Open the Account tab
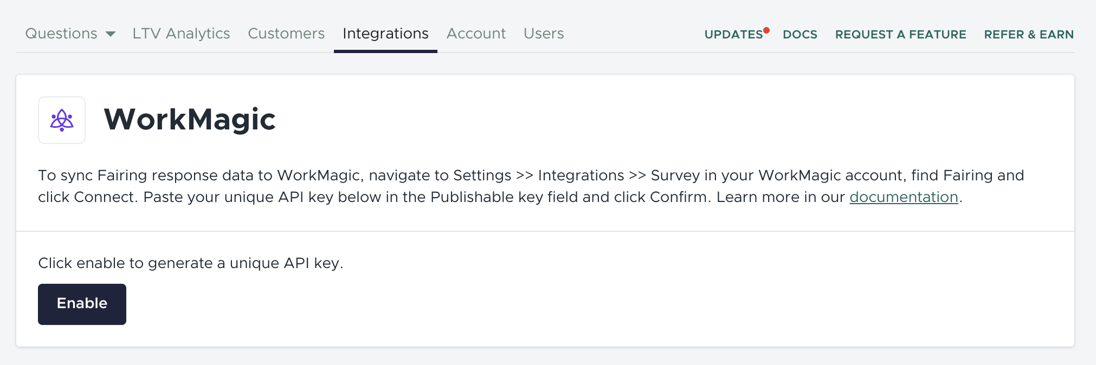1096x365 pixels. tap(476, 34)
